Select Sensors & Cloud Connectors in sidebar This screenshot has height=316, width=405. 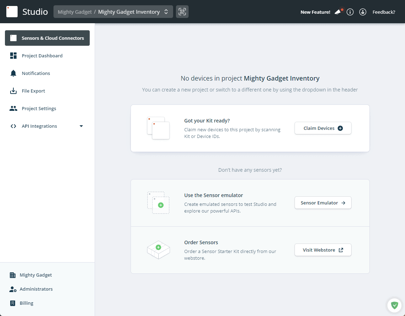(x=47, y=38)
